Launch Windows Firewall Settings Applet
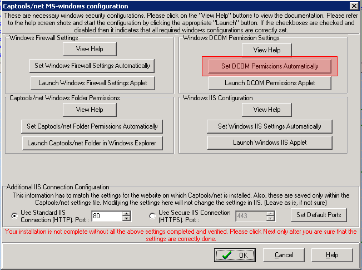 pos(92,83)
